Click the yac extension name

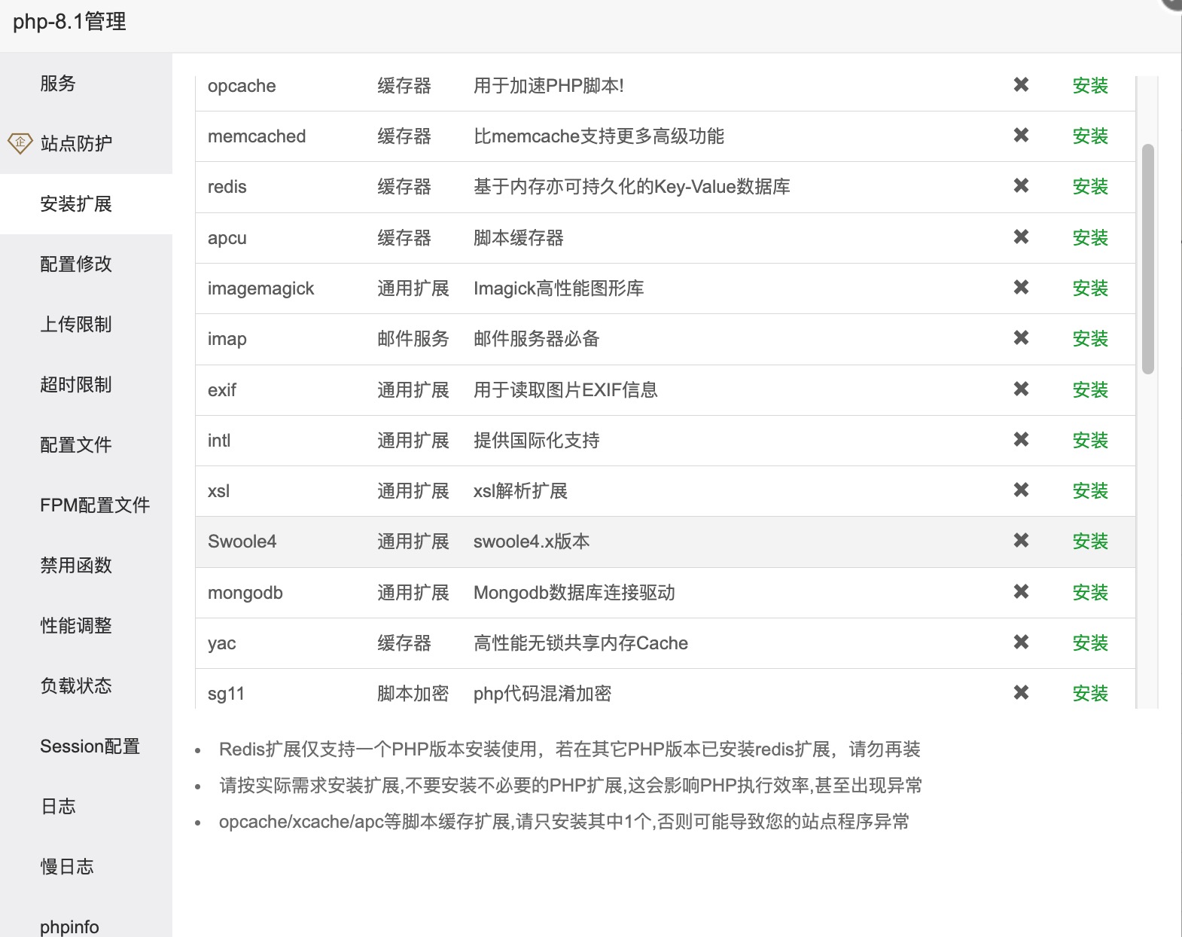[222, 643]
